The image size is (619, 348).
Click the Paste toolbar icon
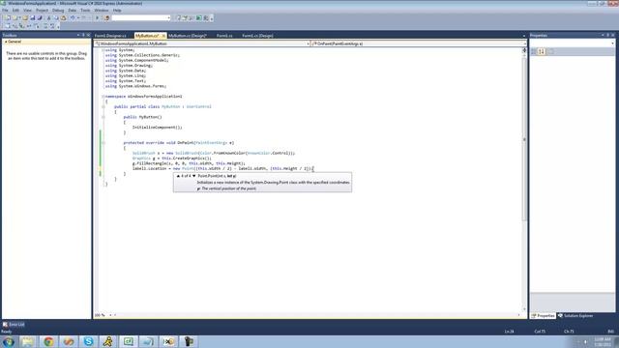click(x=63, y=17)
